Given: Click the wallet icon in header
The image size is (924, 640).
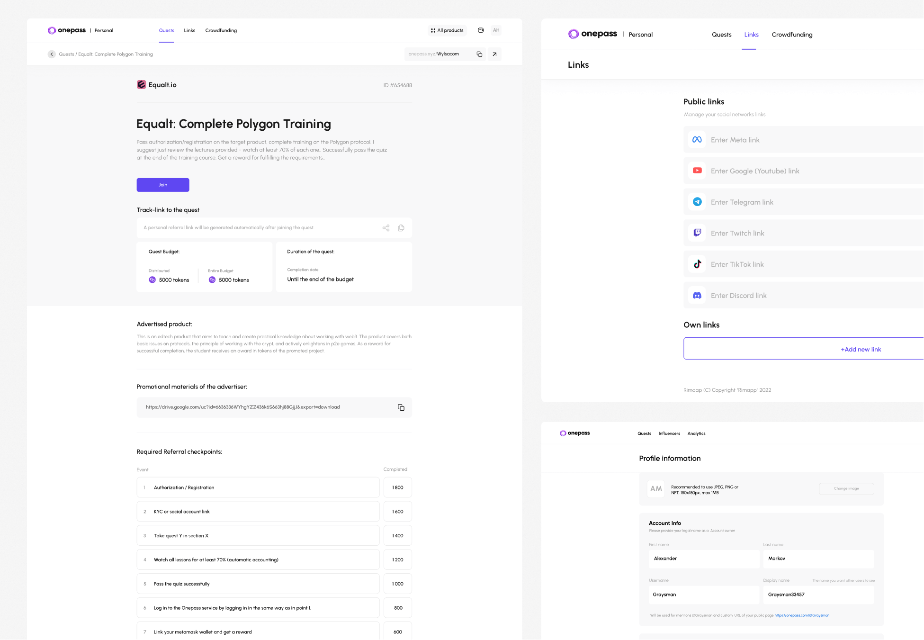Looking at the screenshot, I should 481,30.
